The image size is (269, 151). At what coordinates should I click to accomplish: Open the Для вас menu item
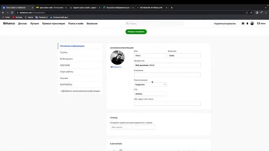pyautogui.click(x=22, y=23)
